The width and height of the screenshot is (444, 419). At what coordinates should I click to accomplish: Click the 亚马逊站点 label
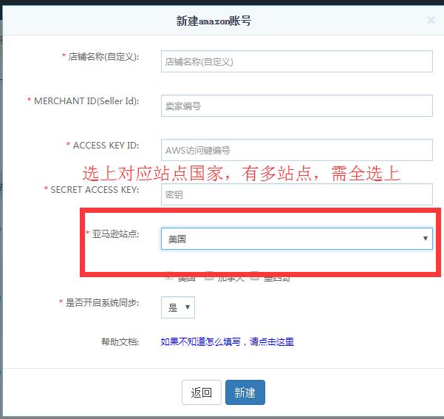pyautogui.click(x=115, y=234)
